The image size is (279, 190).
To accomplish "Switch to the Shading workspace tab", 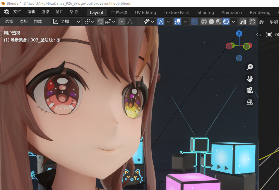I will coord(206,13).
